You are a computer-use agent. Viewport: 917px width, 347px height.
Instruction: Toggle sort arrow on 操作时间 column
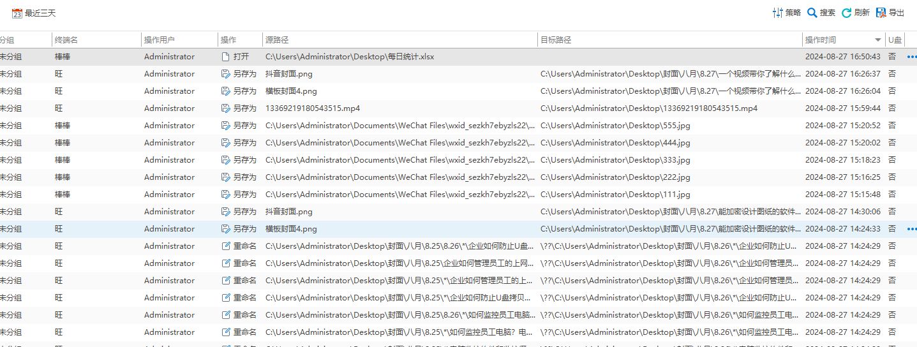878,40
